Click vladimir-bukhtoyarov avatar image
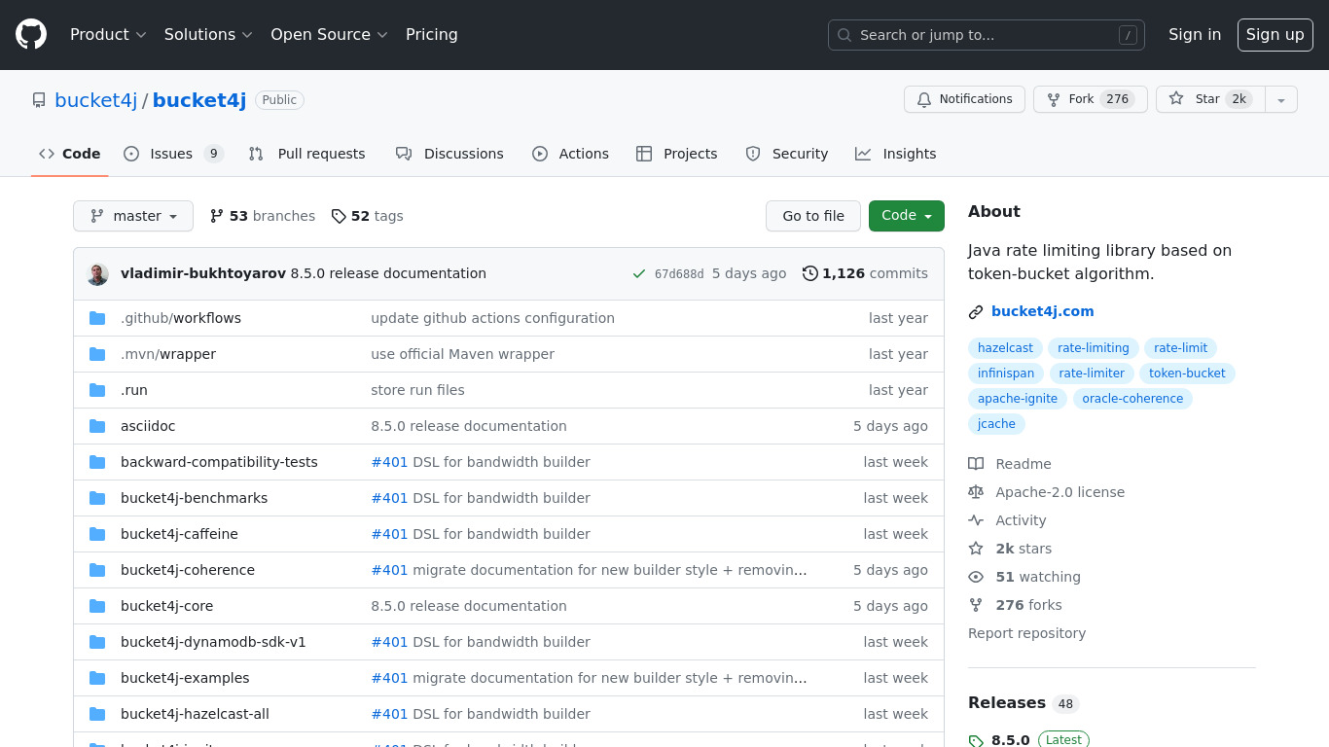The height and width of the screenshot is (747, 1329). pos(97,274)
